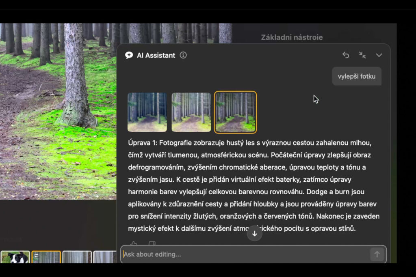
Task: Select the second edit variant thumbnail
Action: point(191,112)
